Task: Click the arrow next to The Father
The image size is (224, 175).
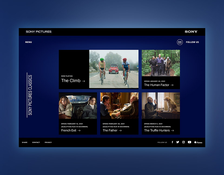Action: click(120, 130)
